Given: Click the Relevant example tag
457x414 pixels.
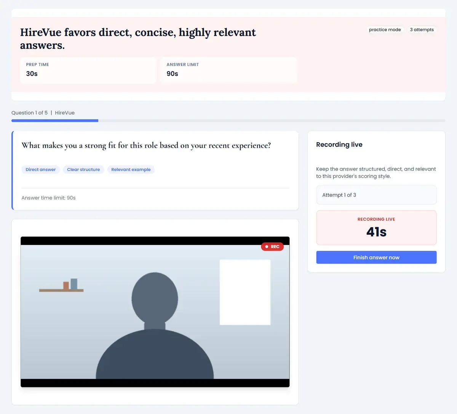Looking at the screenshot, I should [131, 169].
